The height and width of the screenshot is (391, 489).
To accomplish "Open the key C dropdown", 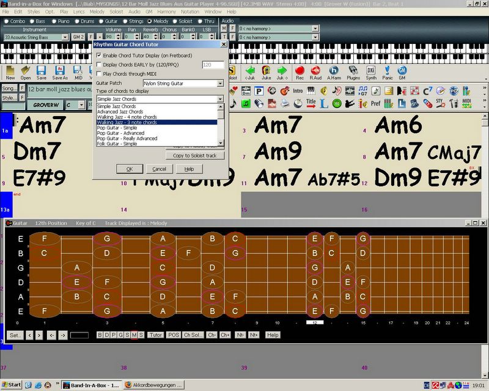I will [81, 104].
